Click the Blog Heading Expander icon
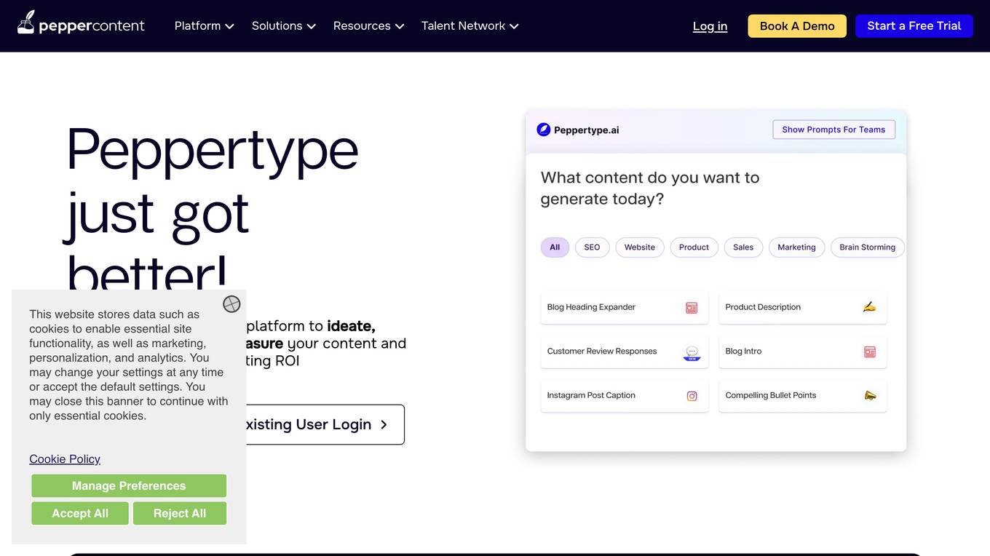 [692, 308]
